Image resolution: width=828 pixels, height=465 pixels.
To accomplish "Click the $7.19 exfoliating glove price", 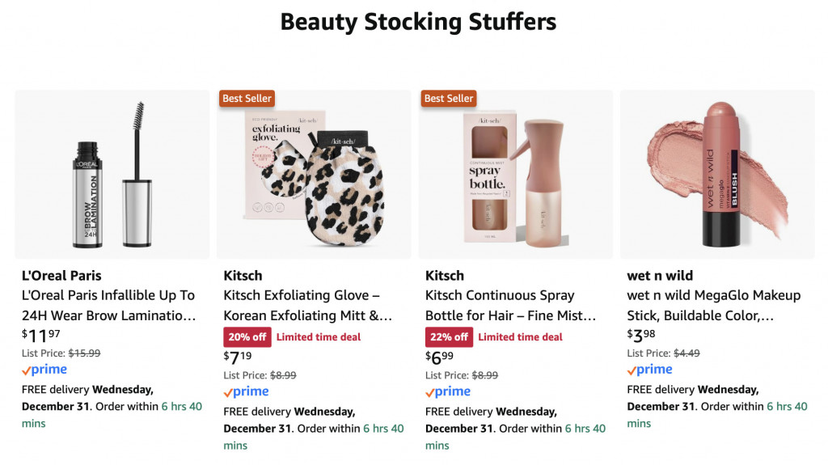I will (x=239, y=357).
